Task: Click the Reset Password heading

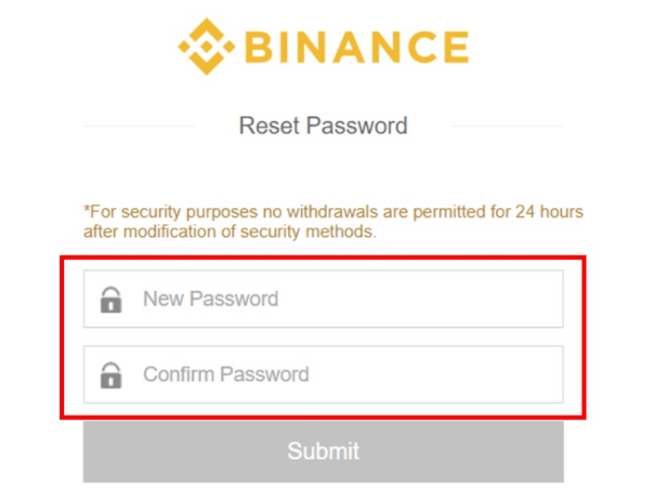Action: (x=323, y=126)
